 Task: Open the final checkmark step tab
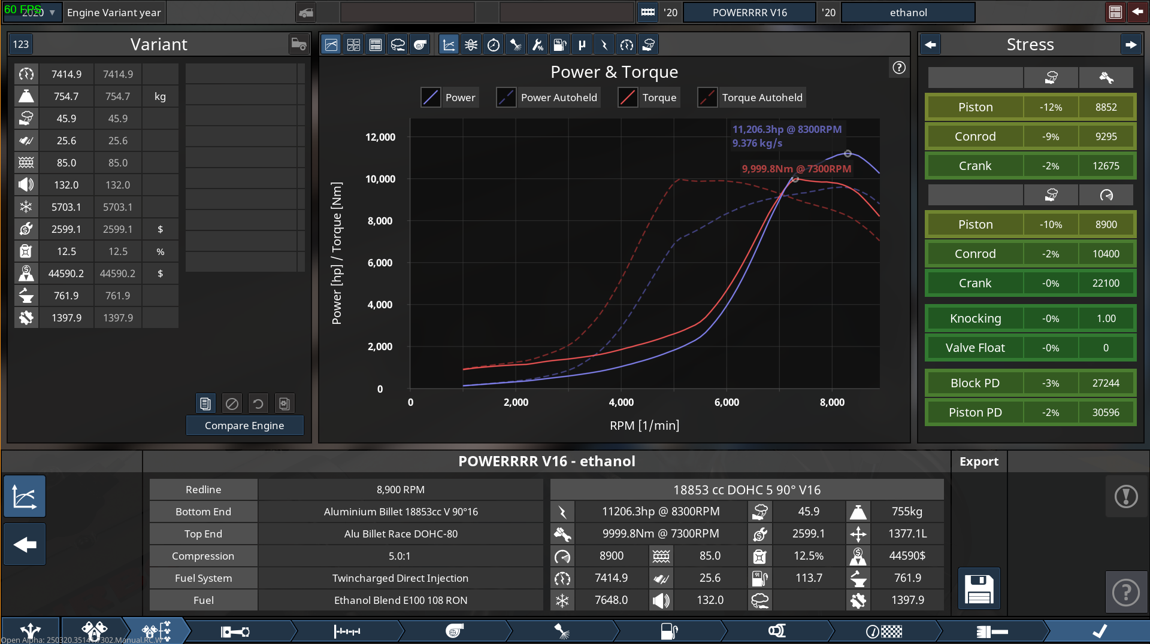coord(1099,631)
